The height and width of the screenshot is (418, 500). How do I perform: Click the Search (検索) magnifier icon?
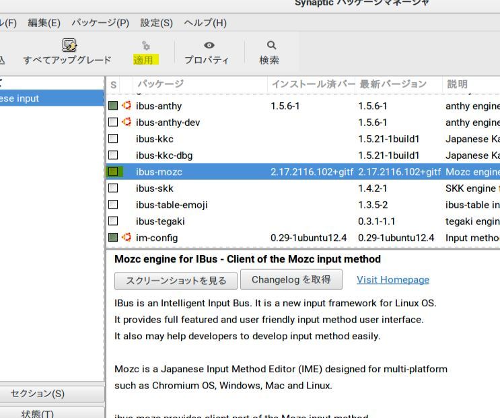click(271, 45)
